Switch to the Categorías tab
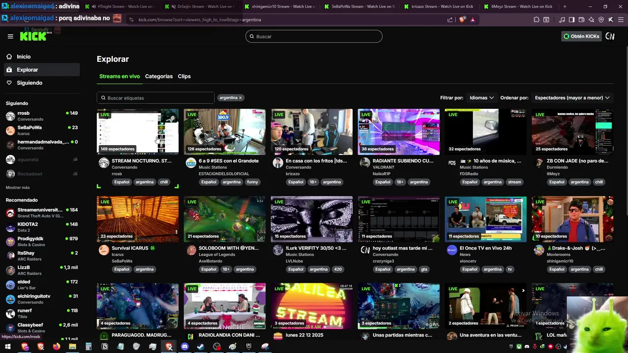 click(x=158, y=76)
